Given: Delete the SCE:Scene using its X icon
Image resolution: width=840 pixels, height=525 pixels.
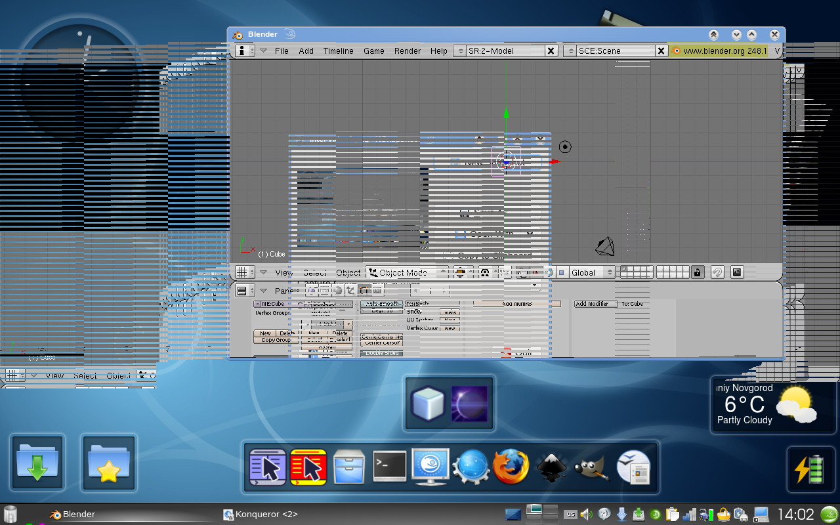Looking at the screenshot, I should (x=661, y=51).
